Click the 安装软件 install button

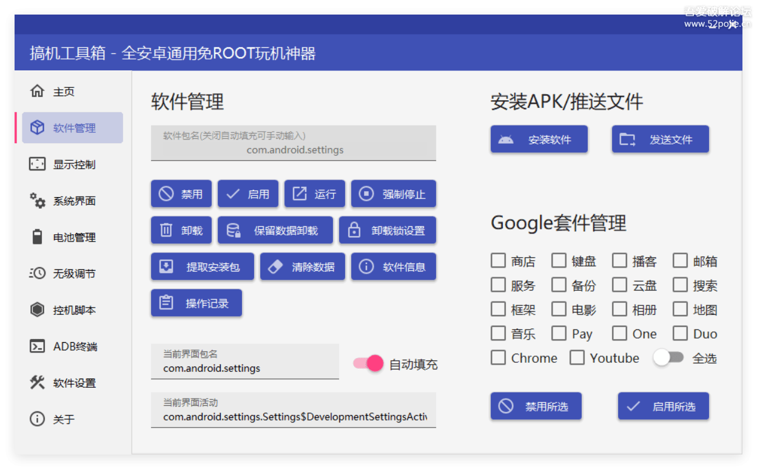pos(539,140)
